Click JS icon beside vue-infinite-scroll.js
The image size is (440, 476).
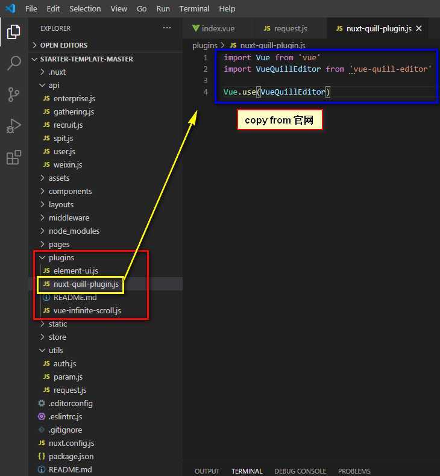[x=46, y=310]
